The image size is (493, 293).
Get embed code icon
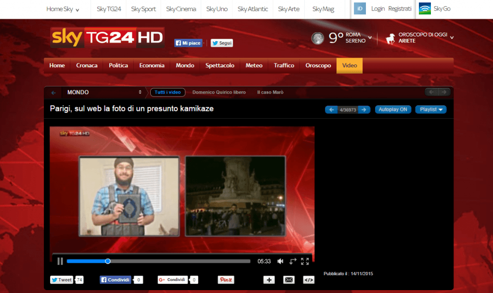tap(309, 280)
